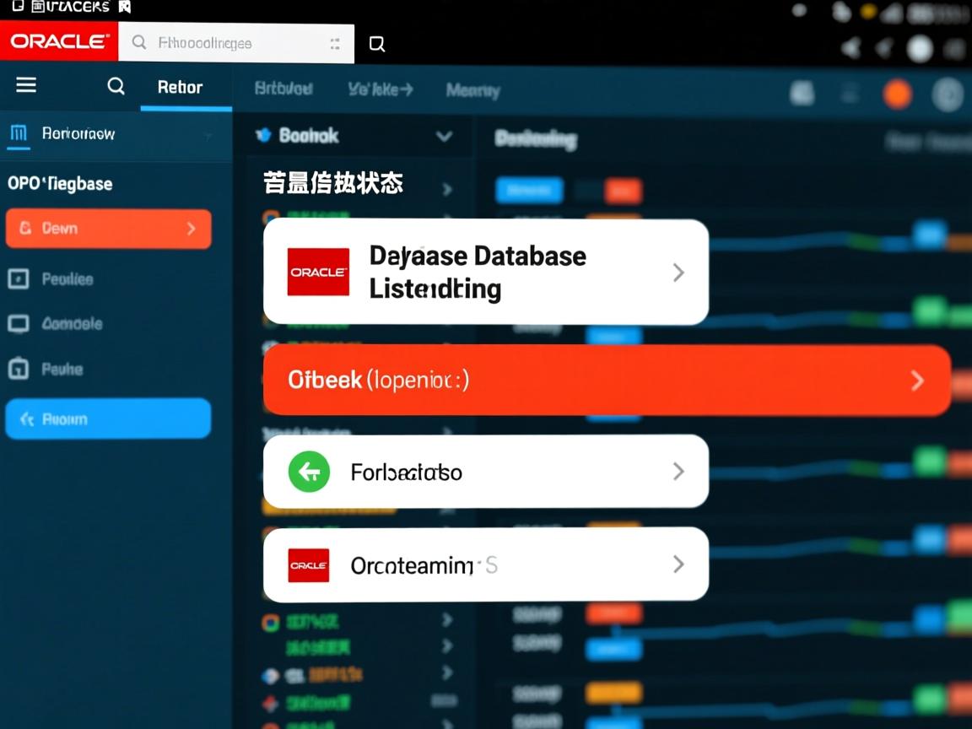The image size is (972, 729).
Task: Select the Aomoele console icon in the sidebar
Action: pos(18,324)
